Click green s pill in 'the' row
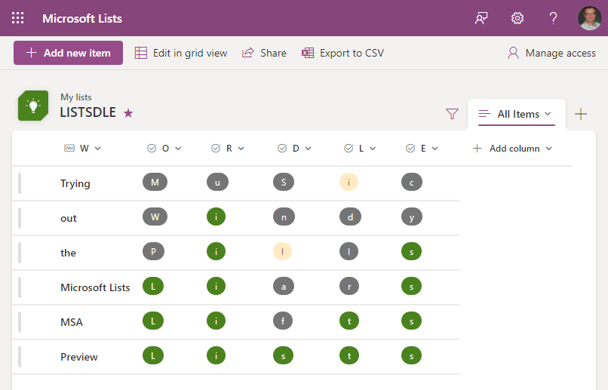The image size is (608, 390). 411,251
